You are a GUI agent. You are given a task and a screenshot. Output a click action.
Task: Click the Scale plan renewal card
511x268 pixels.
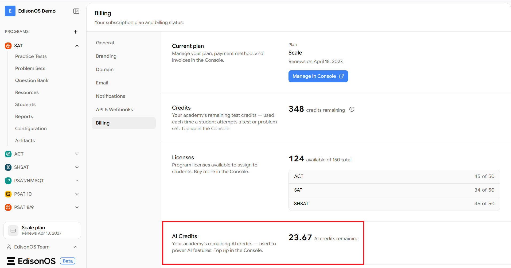42,230
